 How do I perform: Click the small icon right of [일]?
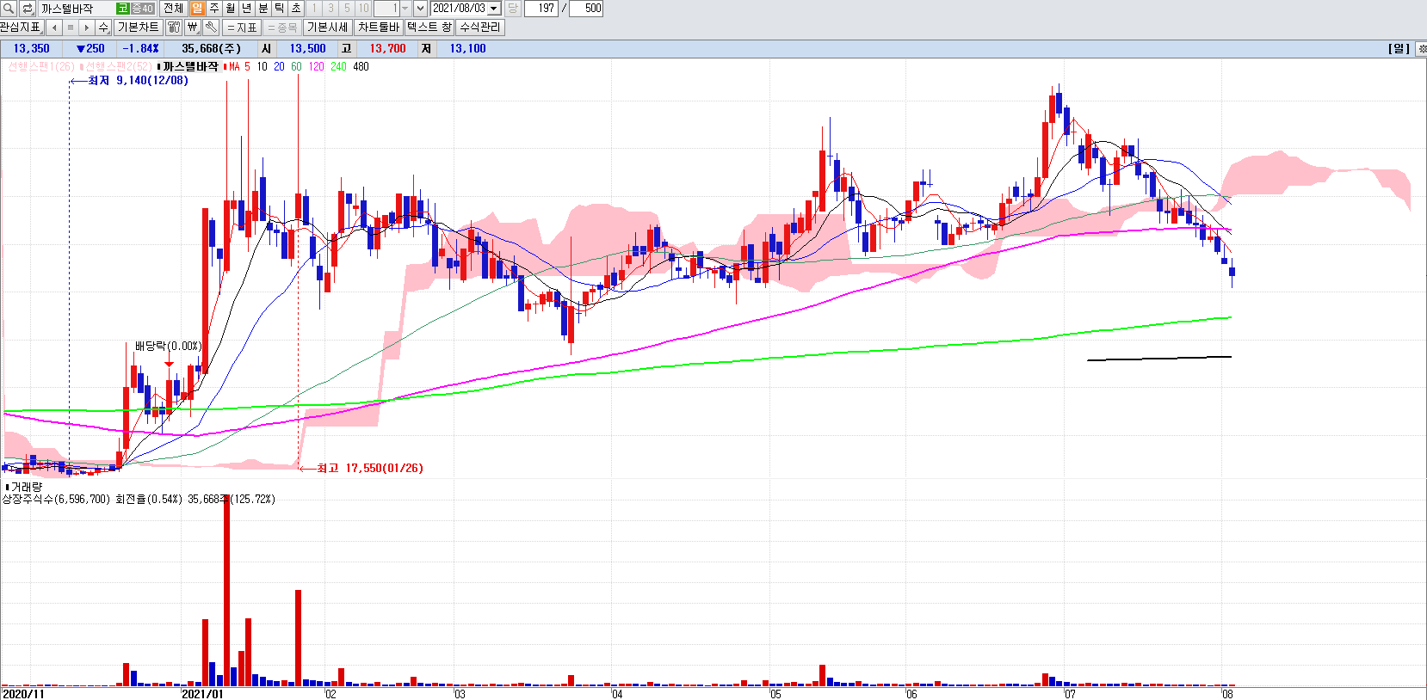[x=1422, y=49]
